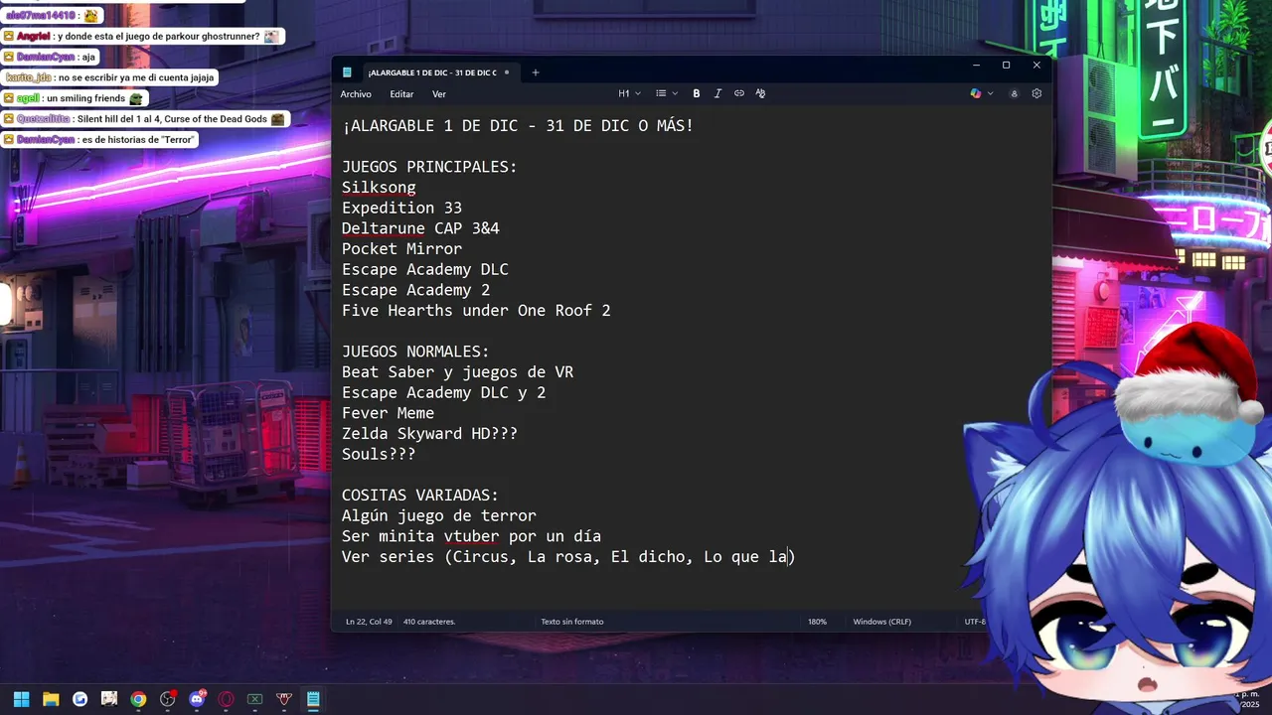1272x715 pixels.
Task: Click the line Zelda Skyward HD???
Action: tap(429, 434)
